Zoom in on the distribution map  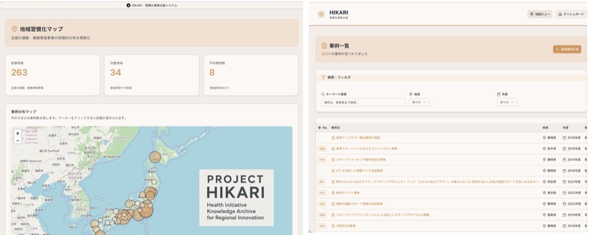18,133
